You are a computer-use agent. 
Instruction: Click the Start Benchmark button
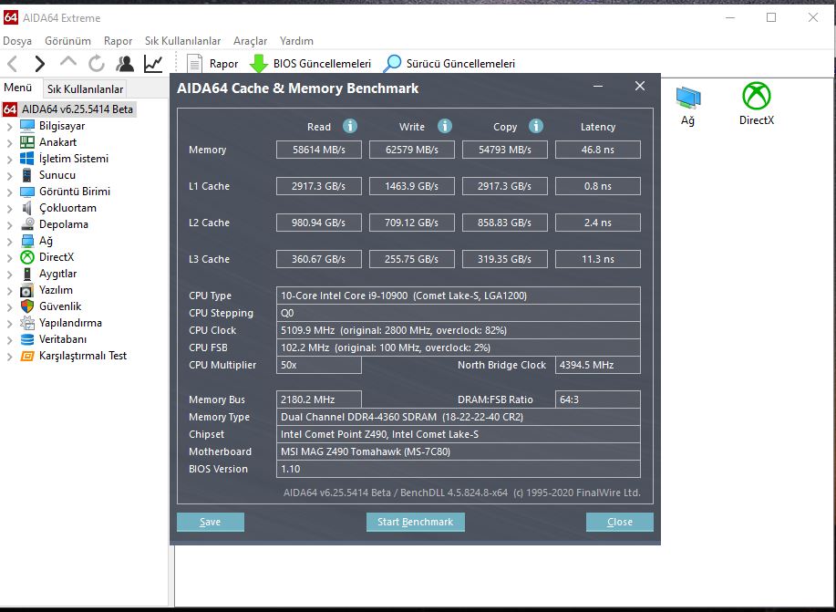(416, 522)
